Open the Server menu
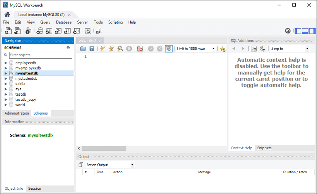Viewport: 317px width, 194px height. pos(82,22)
